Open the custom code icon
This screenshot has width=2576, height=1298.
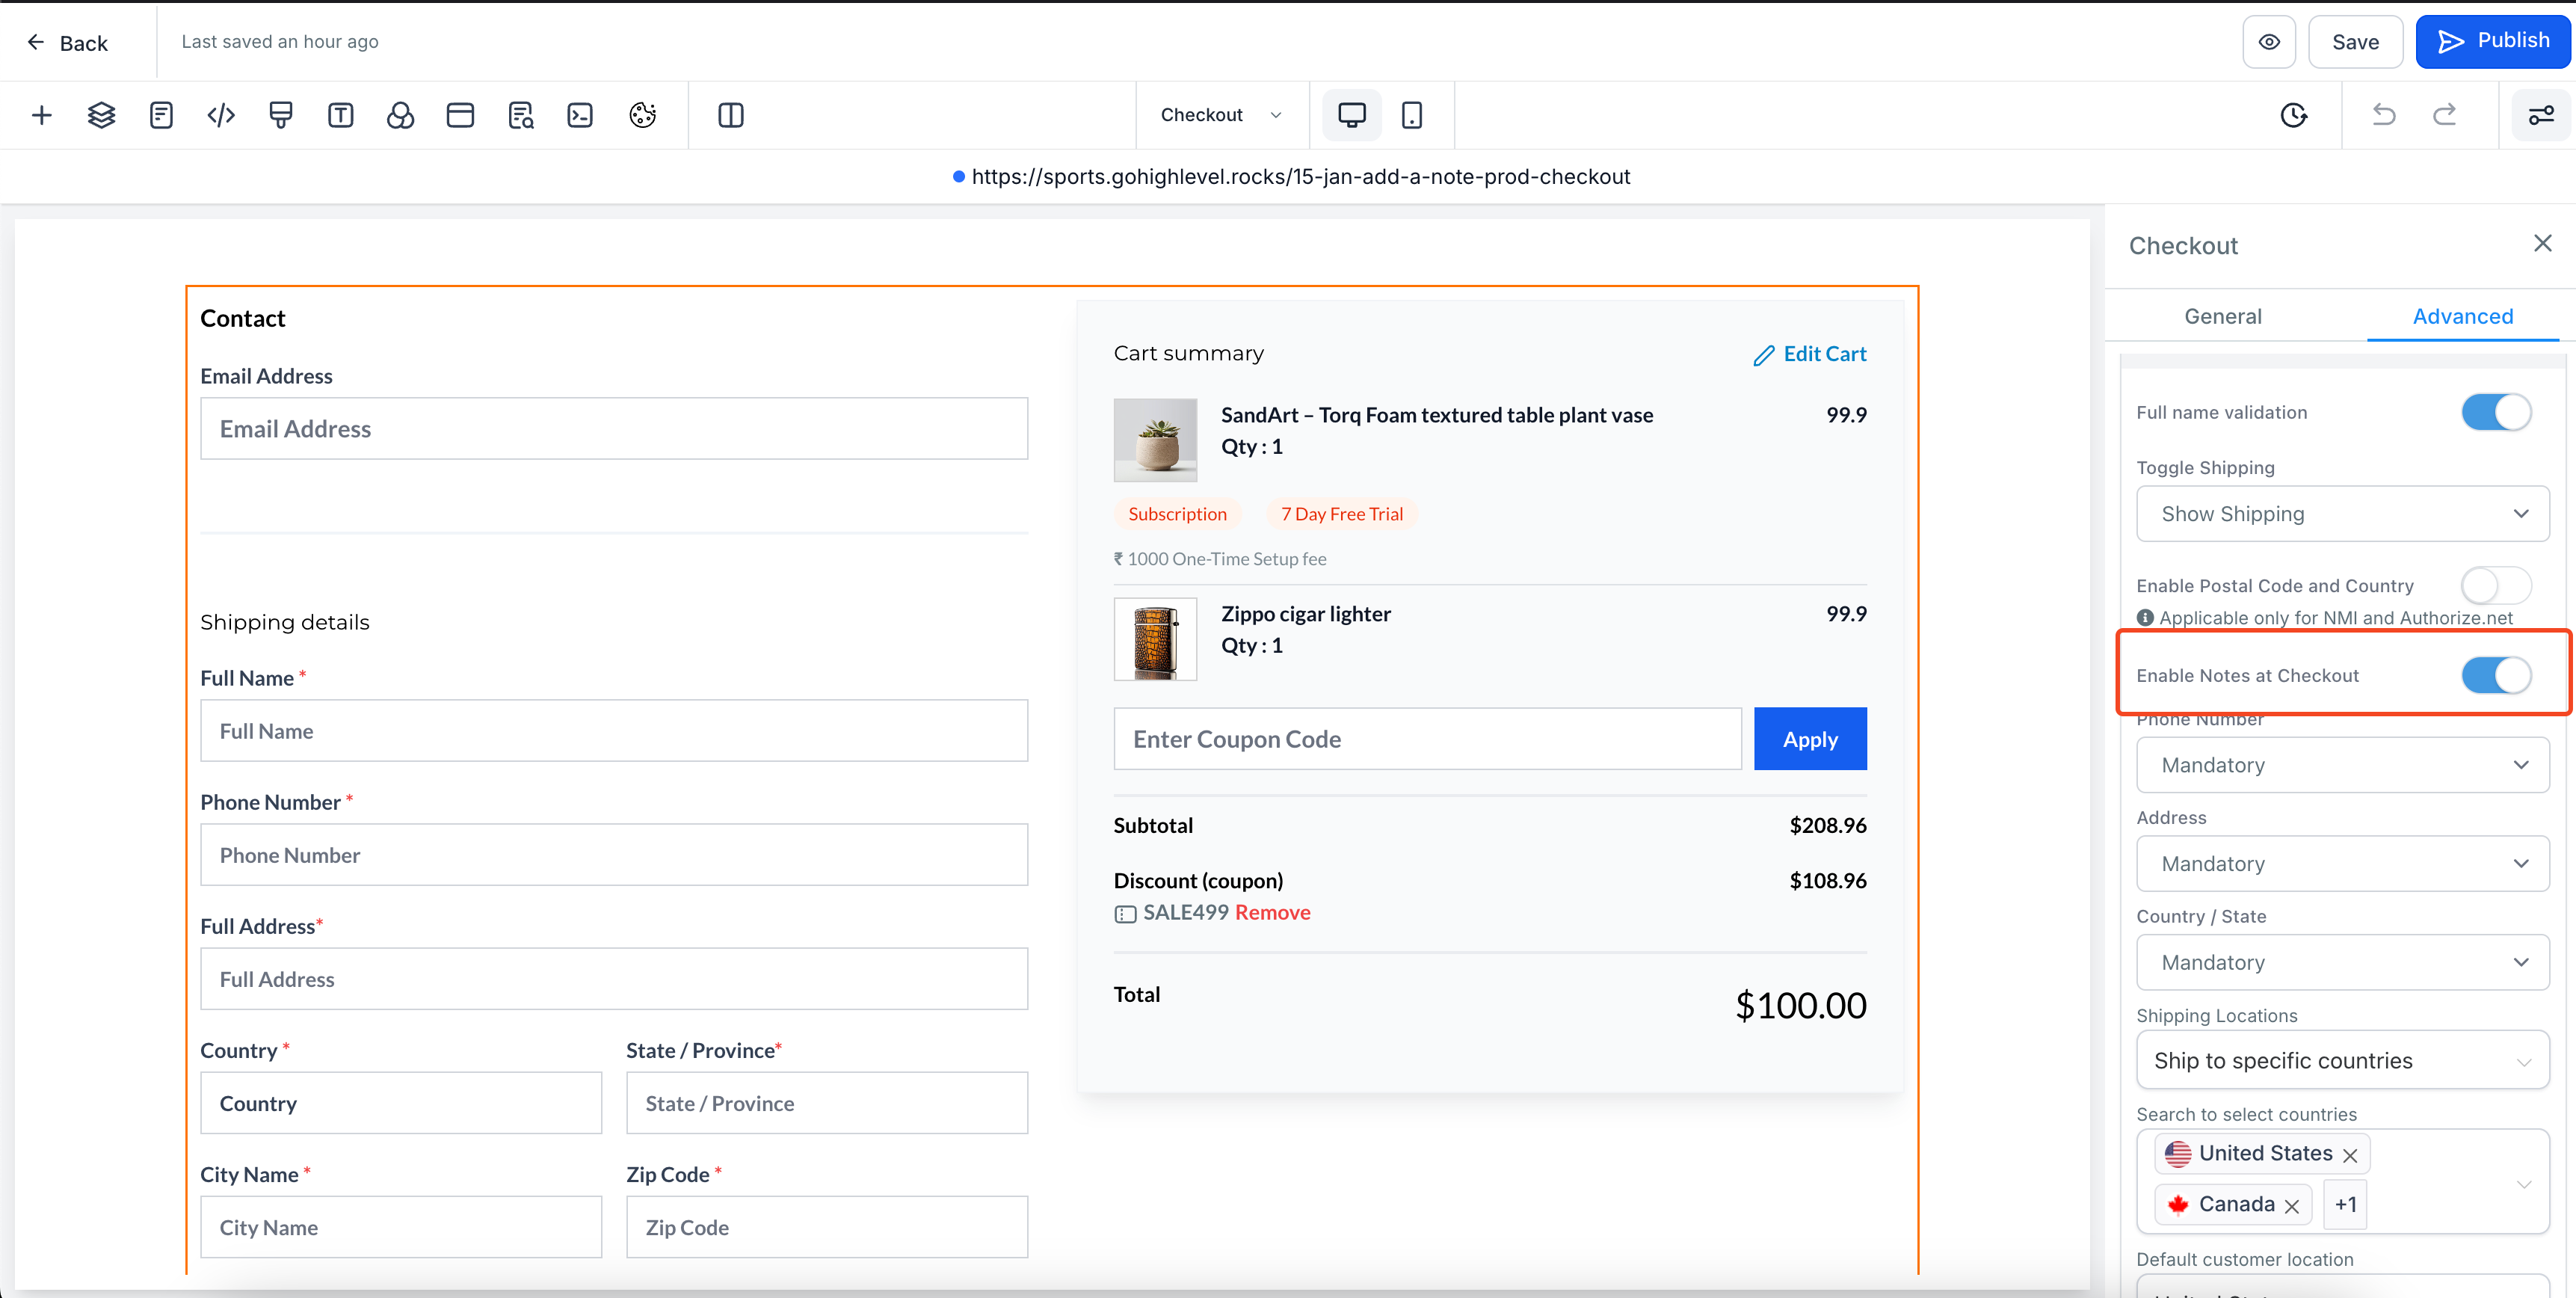221,115
